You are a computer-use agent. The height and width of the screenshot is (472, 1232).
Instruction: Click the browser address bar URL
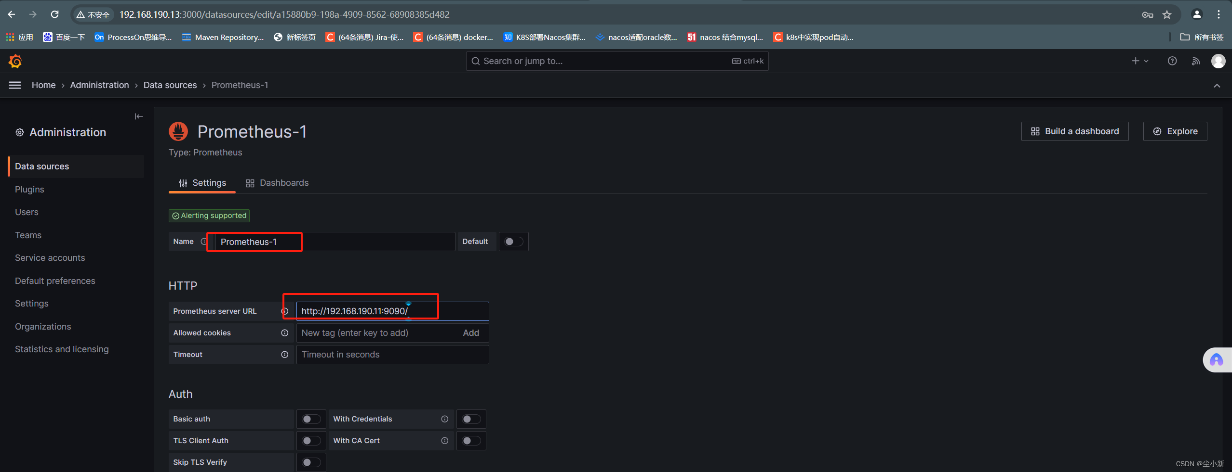[x=284, y=15]
